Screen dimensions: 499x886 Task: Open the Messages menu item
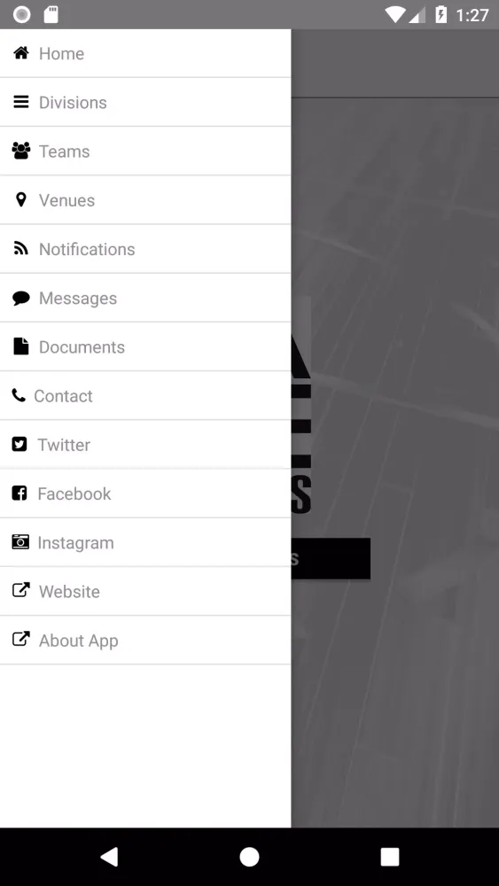145,298
